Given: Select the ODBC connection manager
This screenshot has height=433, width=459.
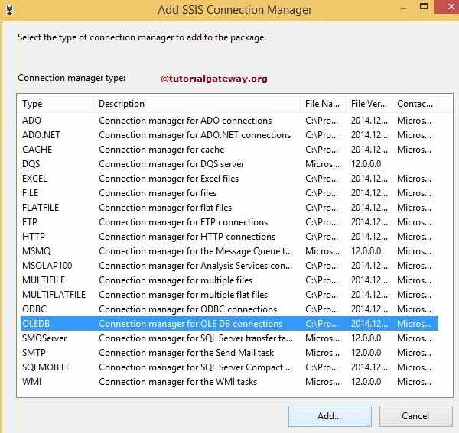Looking at the screenshot, I should point(229,309).
